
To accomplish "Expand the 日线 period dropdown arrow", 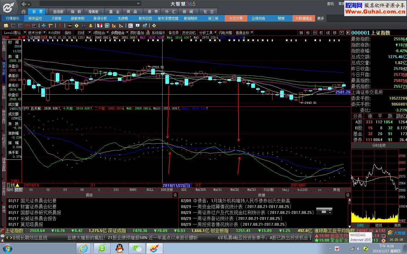I will (x=90, y=33).
